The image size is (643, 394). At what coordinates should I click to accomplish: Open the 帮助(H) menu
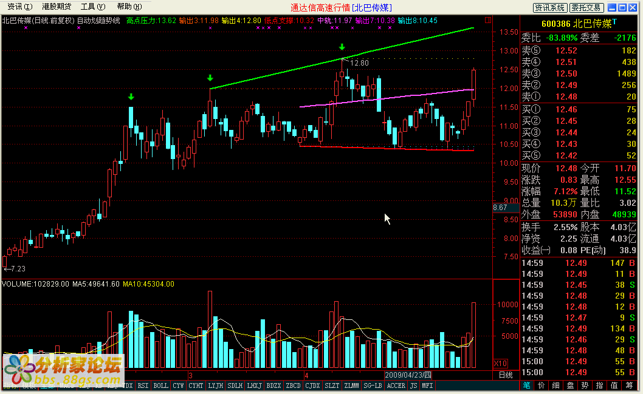[129, 7]
